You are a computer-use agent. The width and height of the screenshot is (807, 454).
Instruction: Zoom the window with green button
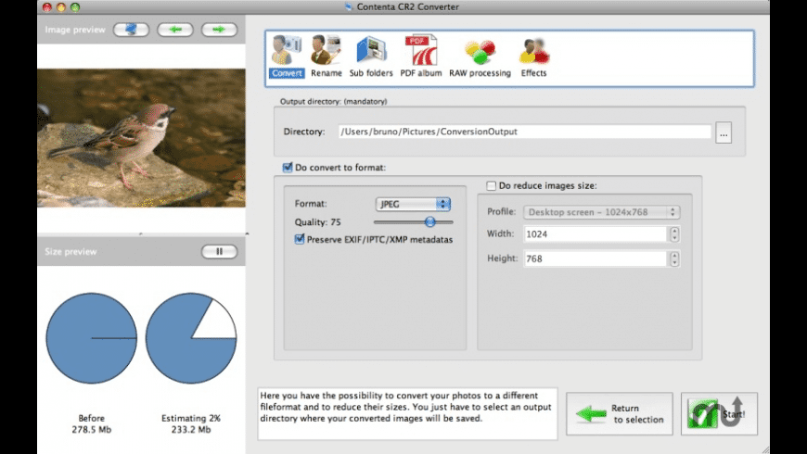pyautogui.click(x=75, y=7)
